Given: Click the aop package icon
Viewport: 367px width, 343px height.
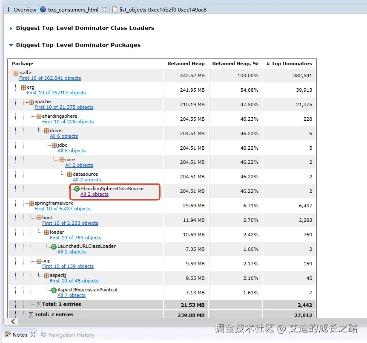Looking at the screenshot, I should (39, 261).
